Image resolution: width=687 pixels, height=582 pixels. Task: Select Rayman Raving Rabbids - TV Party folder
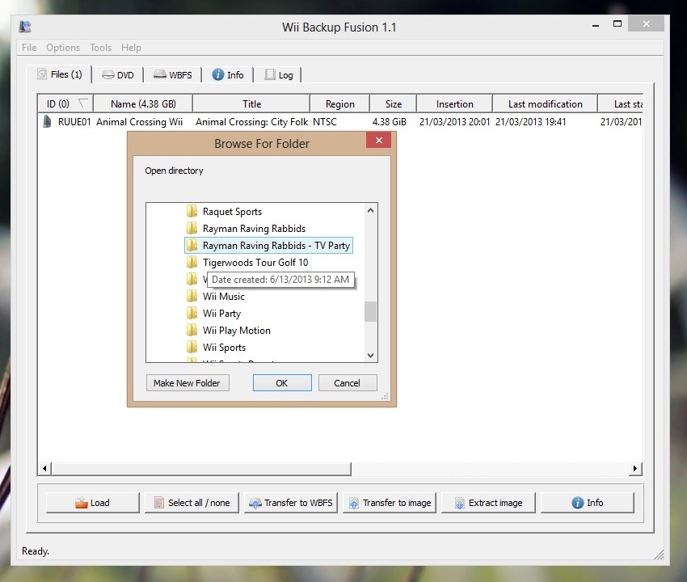tap(268, 246)
